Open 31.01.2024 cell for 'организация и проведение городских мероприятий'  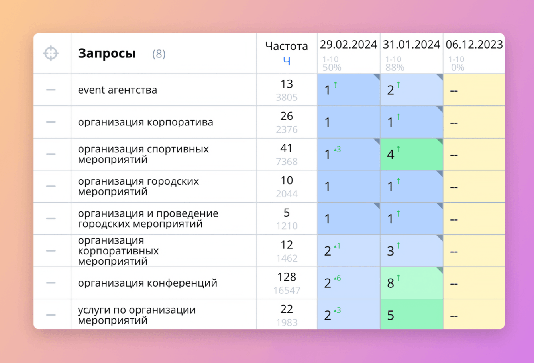(x=412, y=219)
